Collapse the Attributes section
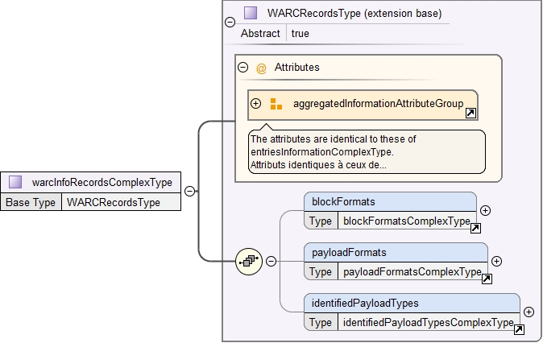 243,67
